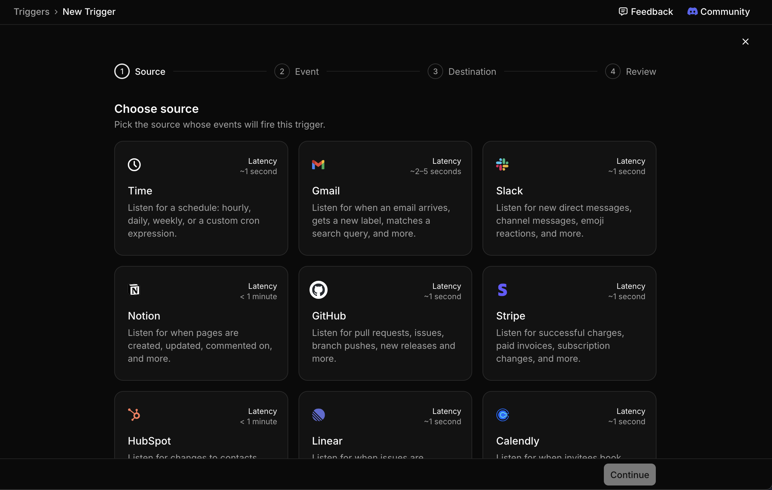Click the Gmail latency '~2–5 seconds' text

tap(435, 171)
